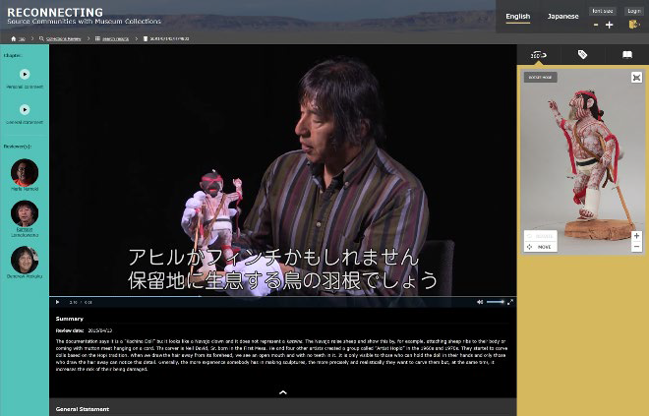The width and height of the screenshot is (649, 416).
Task: Zoom in on the doll image
Action: (636, 235)
